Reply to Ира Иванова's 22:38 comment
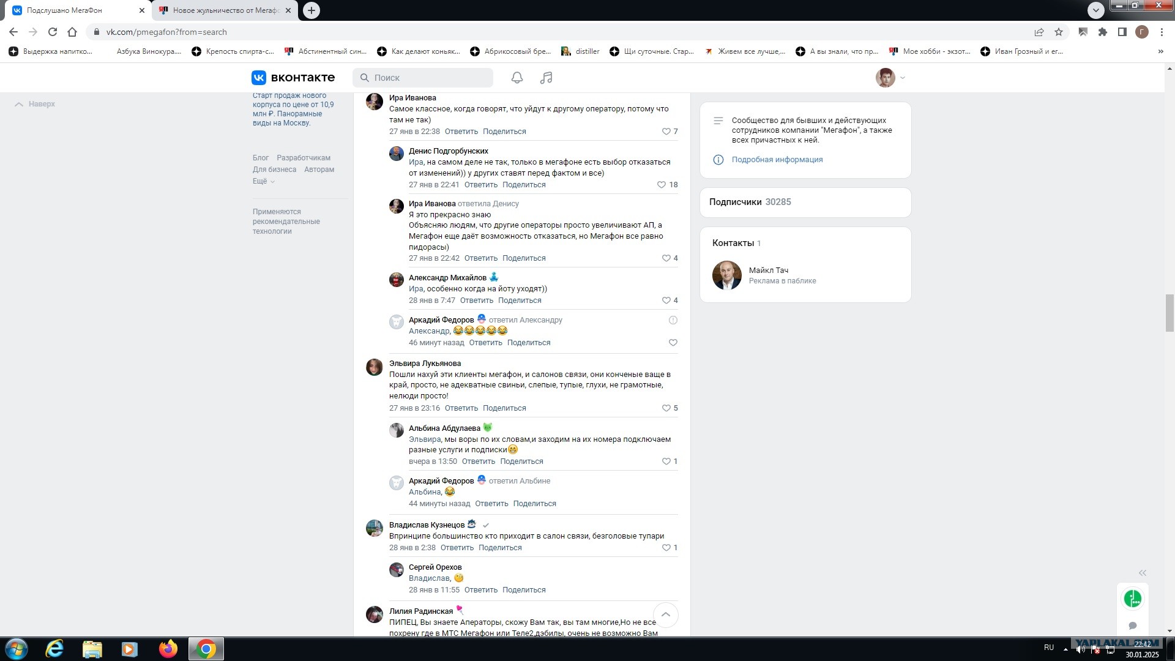The image size is (1175, 661). click(x=461, y=132)
